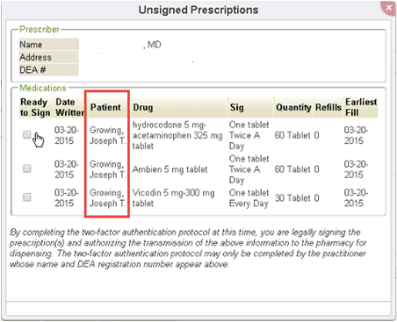Select the Ambien 5 mg tablet drug entry
The height and width of the screenshot is (322, 397).
click(170, 169)
